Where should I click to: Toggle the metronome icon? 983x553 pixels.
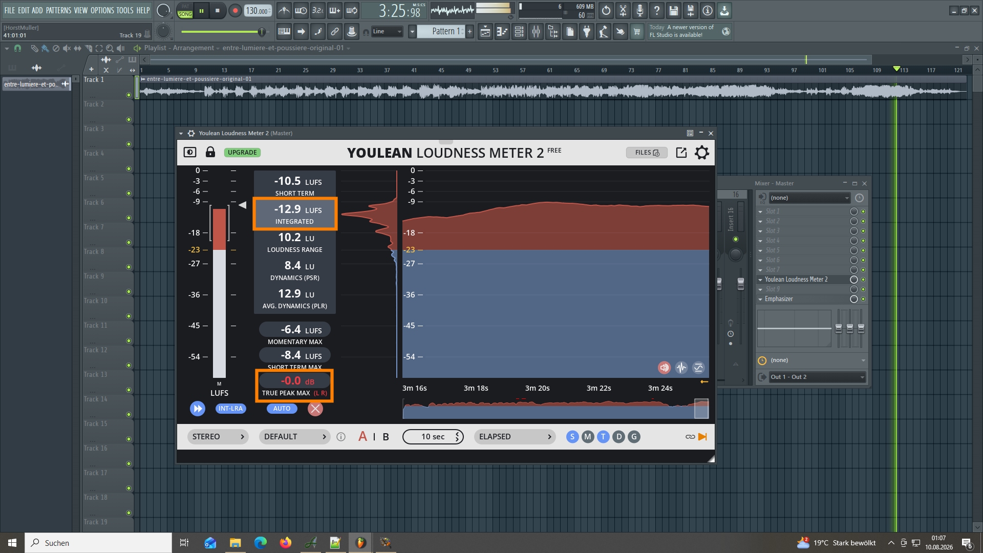[284, 10]
